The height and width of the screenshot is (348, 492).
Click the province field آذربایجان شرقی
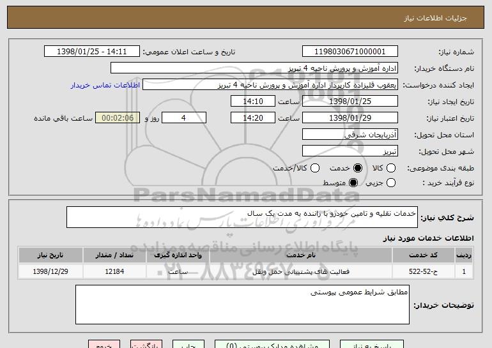coord(350,135)
